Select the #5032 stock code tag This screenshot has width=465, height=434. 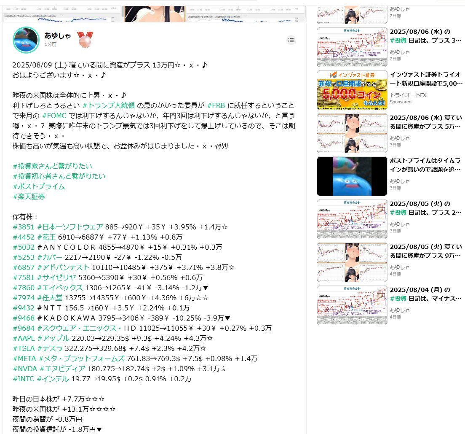click(x=24, y=247)
